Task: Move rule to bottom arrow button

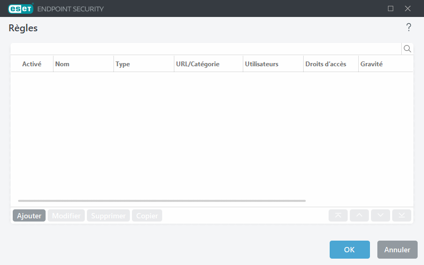Action: pyautogui.click(x=402, y=216)
